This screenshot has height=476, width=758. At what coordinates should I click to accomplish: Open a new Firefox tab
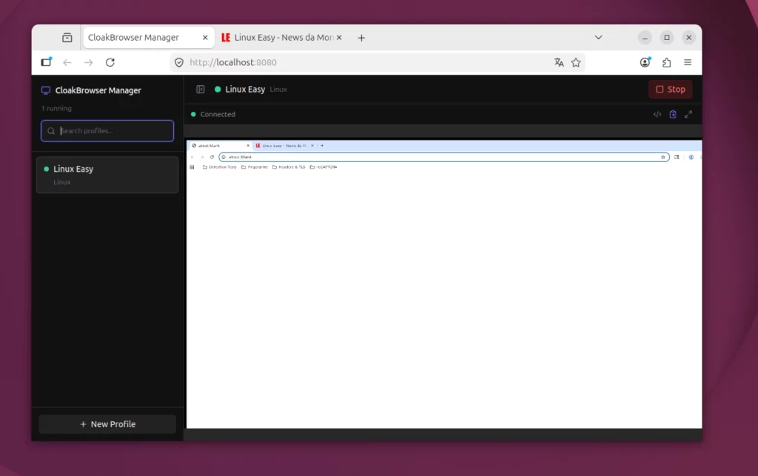(361, 38)
